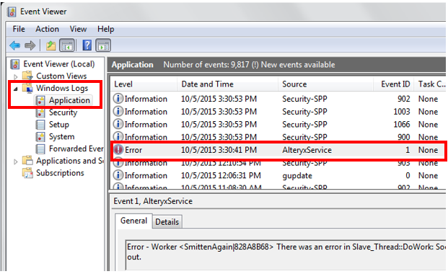Click the Applications and Services folder icon
This screenshot has width=448, height=274.
(27, 161)
